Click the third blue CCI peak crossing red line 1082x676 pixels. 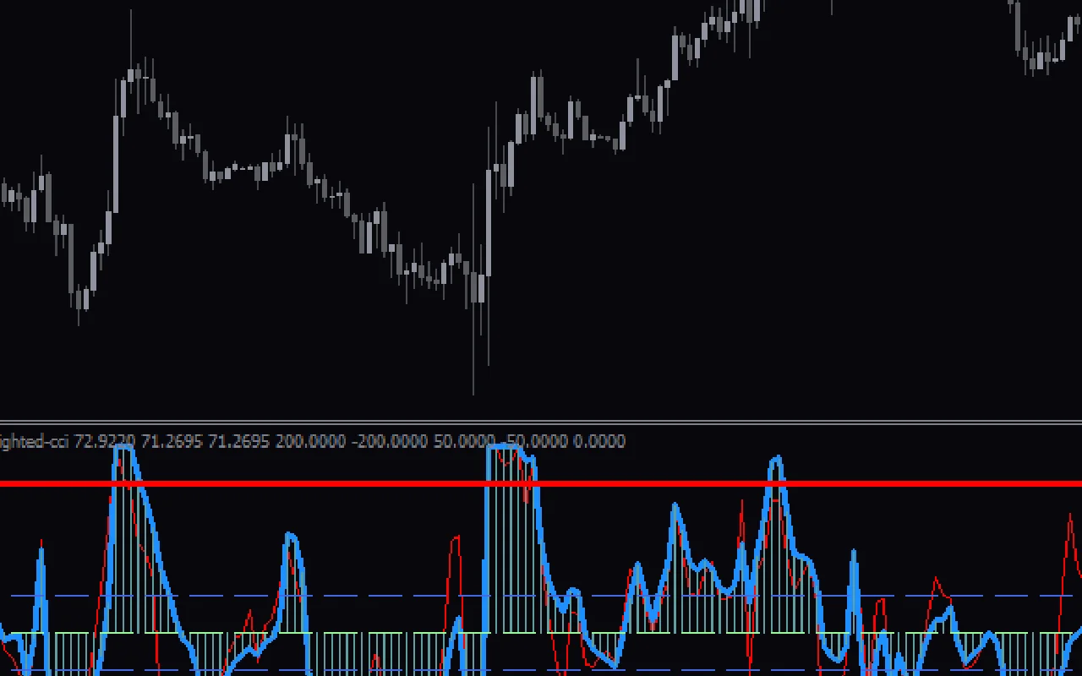(x=776, y=462)
